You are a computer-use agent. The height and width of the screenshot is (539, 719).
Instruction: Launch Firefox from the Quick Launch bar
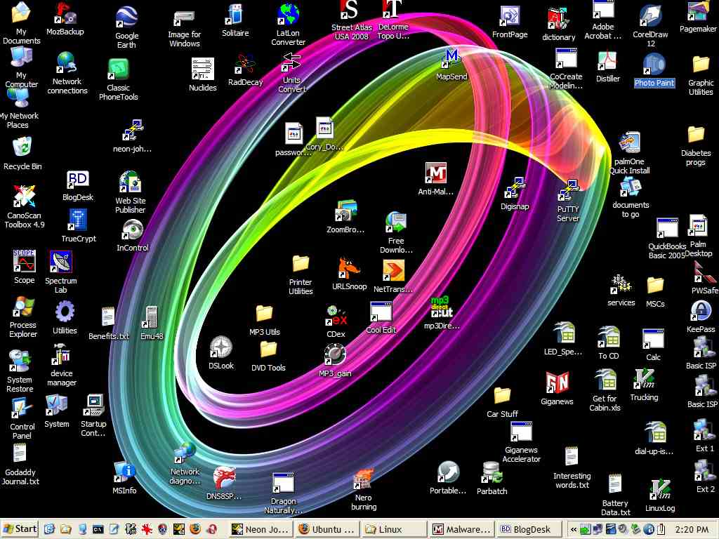194,529
